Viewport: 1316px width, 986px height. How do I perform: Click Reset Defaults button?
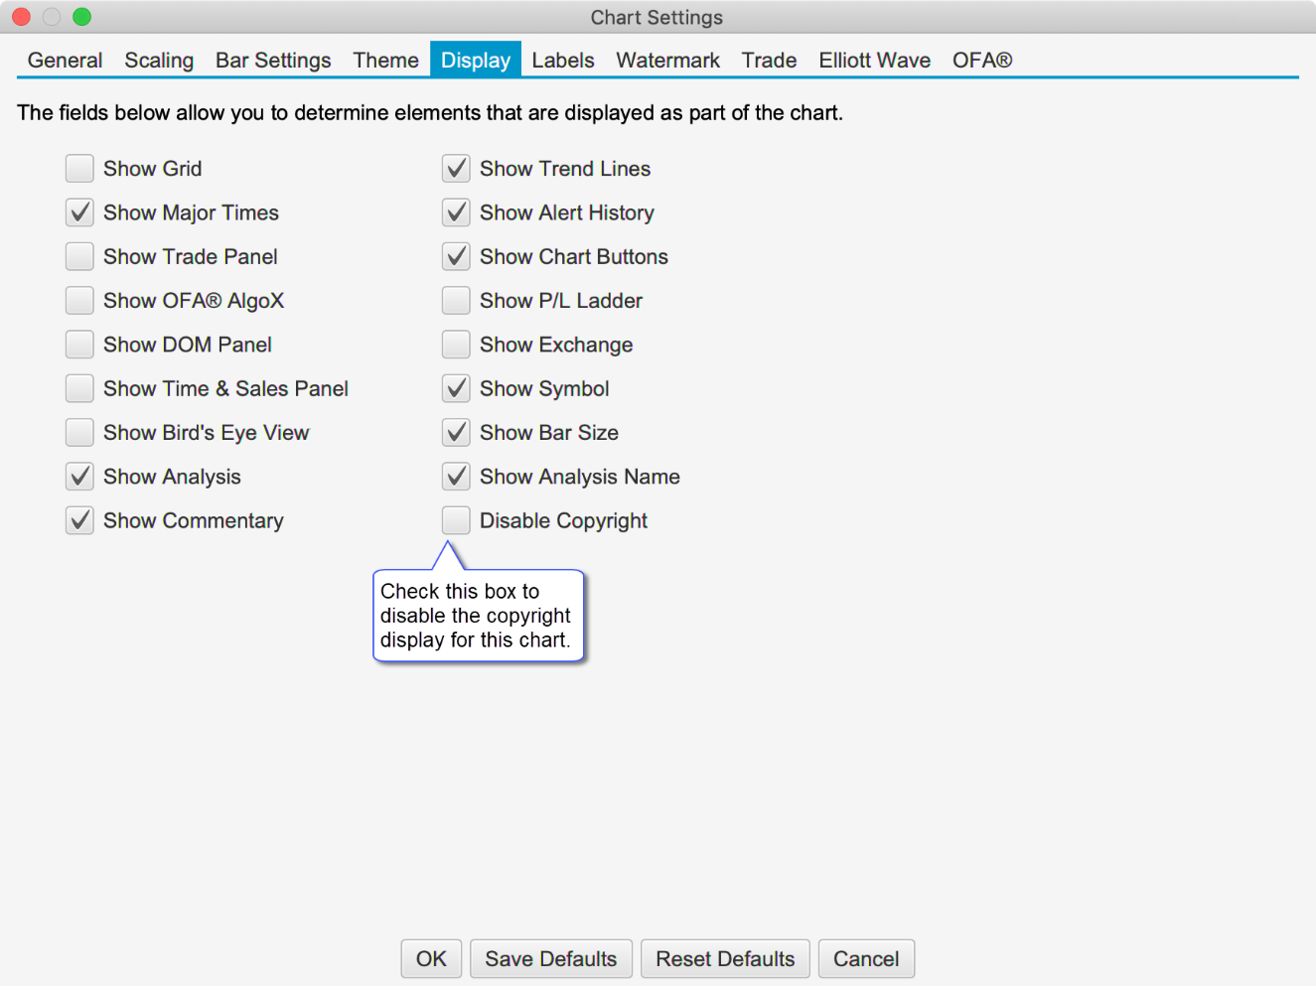pos(725,959)
